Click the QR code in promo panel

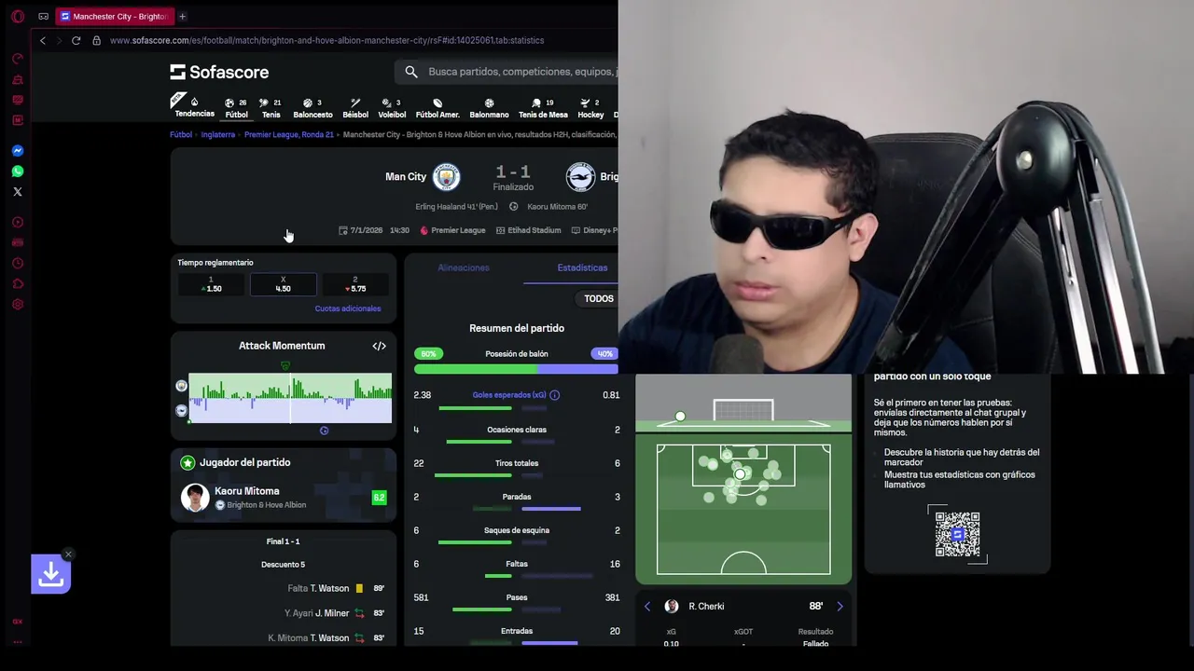tap(957, 534)
